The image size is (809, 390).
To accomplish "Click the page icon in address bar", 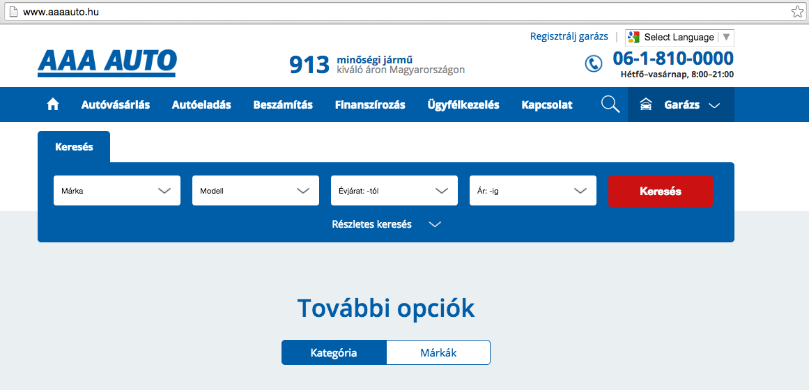I will [x=13, y=11].
